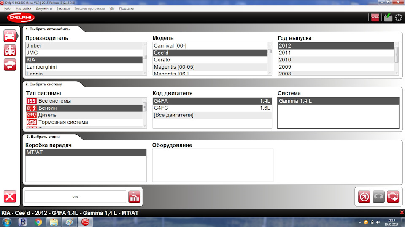This screenshot has height=227, width=405.
Task: Select the ABS brake system icon
Action: point(32,122)
